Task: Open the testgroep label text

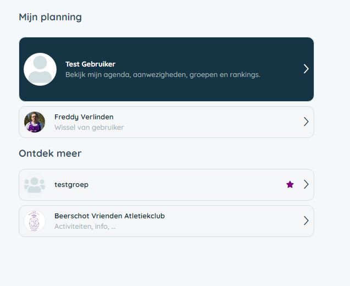Action: [x=71, y=185]
